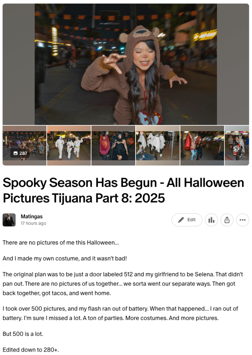Click the 'Edited down to 280+' line
This screenshot has width=252, height=355.
(x=31, y=349)
